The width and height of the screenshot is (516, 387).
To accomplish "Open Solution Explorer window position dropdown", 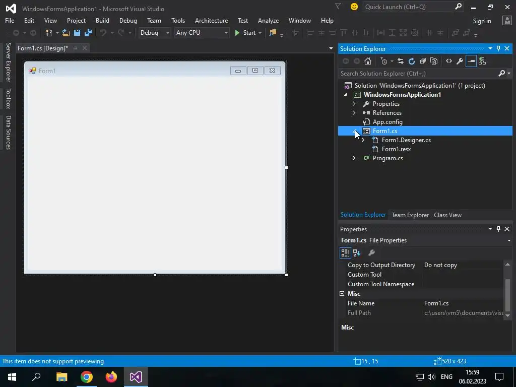I will coord(490,49).
